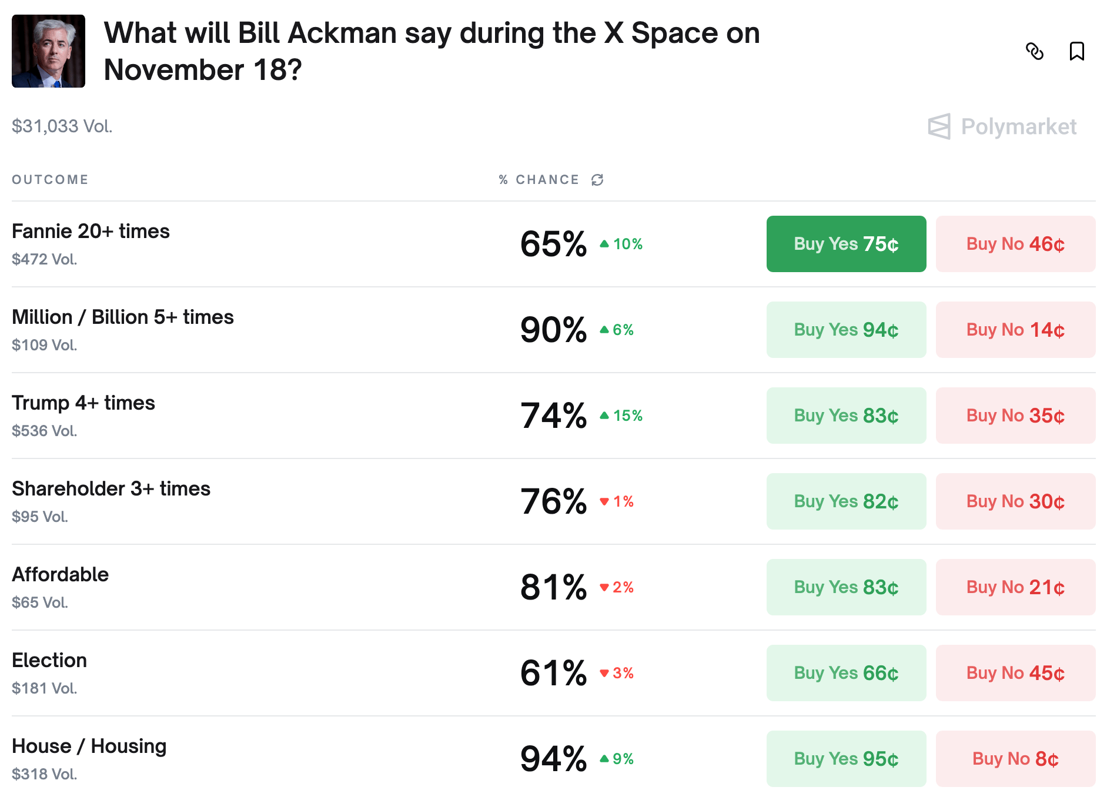Buy Yes at 94¢ for Million / Billion
Viewport: 1117px width, 797px height.
coord(846,330)
